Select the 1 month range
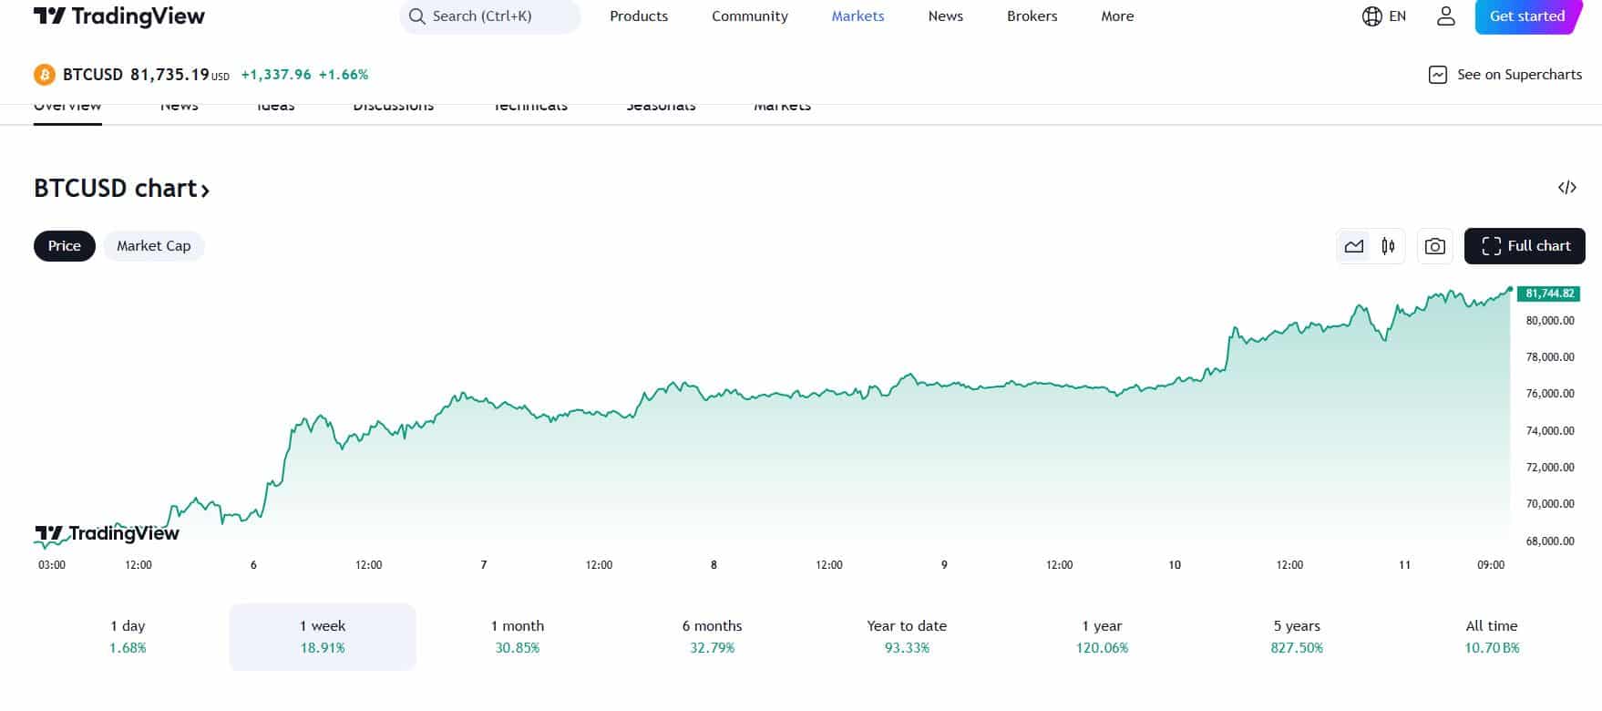The width and height of the screenshot is (1602, 711). 518,636
